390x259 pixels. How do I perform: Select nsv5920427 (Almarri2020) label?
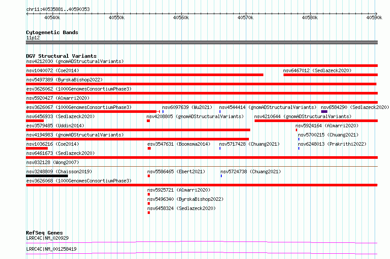click(58, 98)
